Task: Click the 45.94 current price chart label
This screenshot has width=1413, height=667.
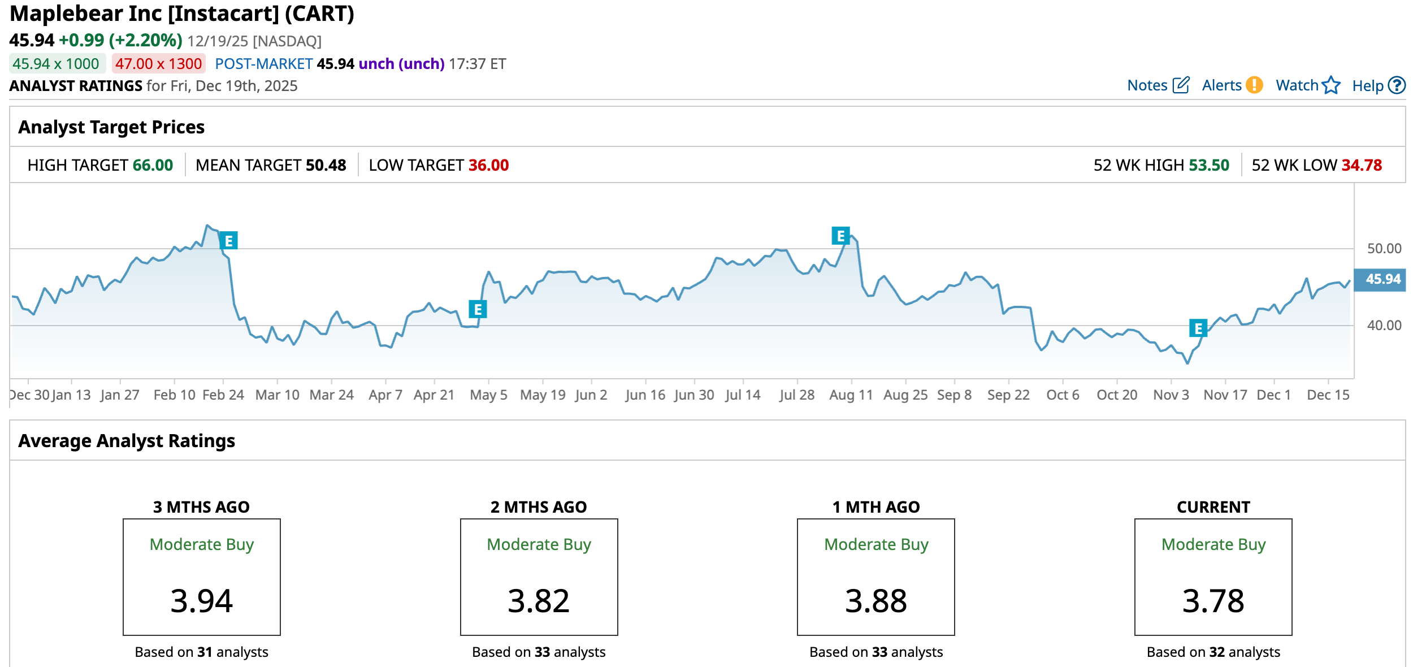Action: 1382,279
